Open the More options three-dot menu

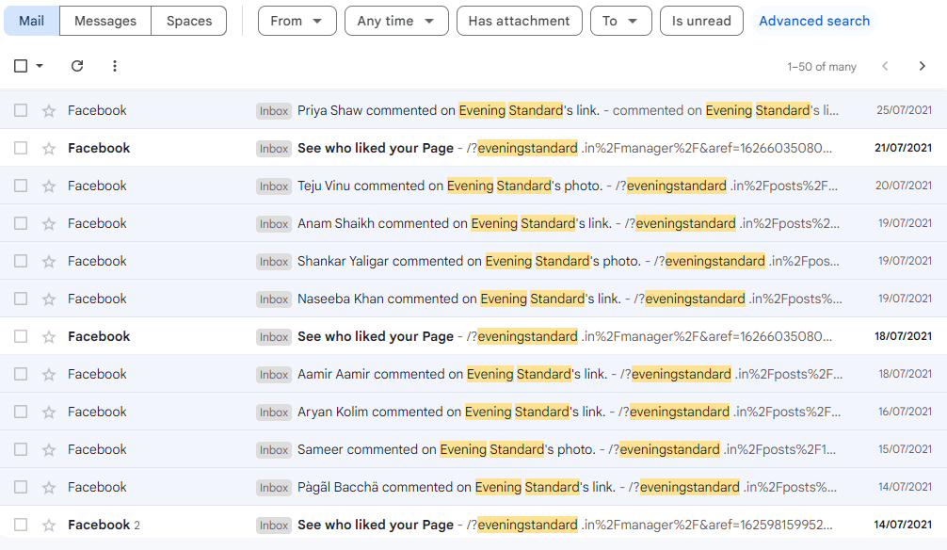tap(115, 66)
